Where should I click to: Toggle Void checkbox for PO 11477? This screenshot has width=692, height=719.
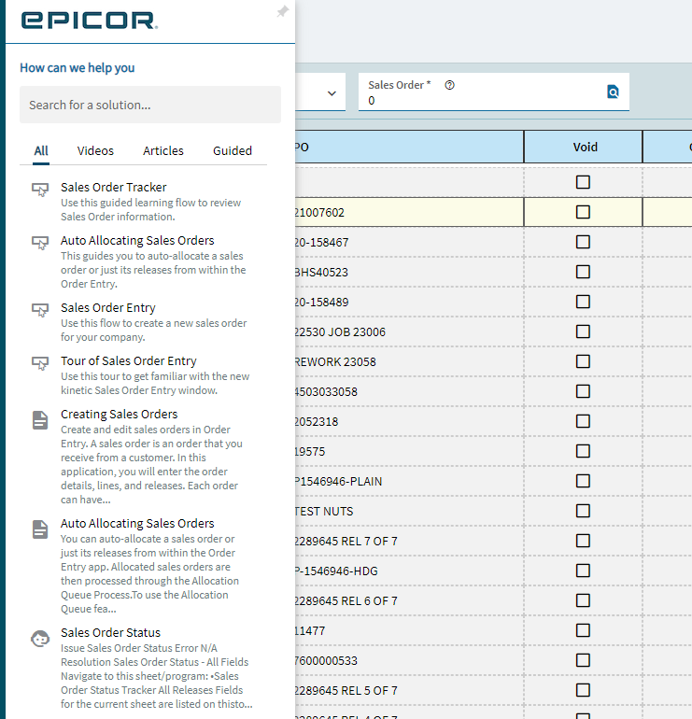(x=583, y=630)
